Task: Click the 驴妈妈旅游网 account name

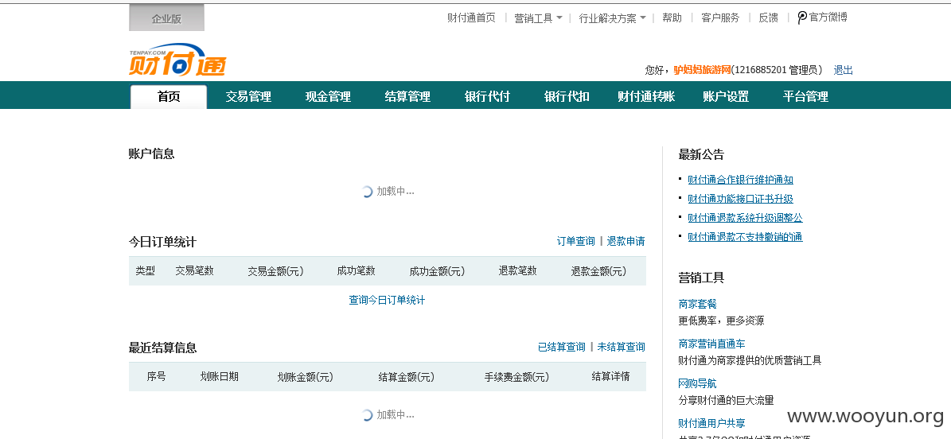Action: (x=703, y=70)
